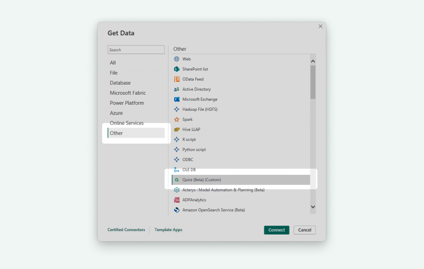The height and width of the screenshot is (269, 424).
Task: Select the Hive LLAP icon
Action: coord(177,129)
